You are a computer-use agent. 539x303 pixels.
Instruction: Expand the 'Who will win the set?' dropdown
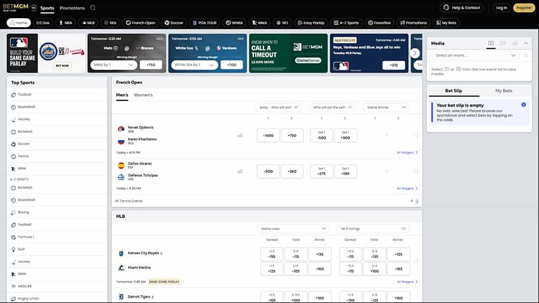[x=332, y=107]
